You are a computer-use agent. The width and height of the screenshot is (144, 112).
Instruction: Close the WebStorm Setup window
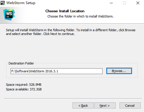[x=138, y=3]
